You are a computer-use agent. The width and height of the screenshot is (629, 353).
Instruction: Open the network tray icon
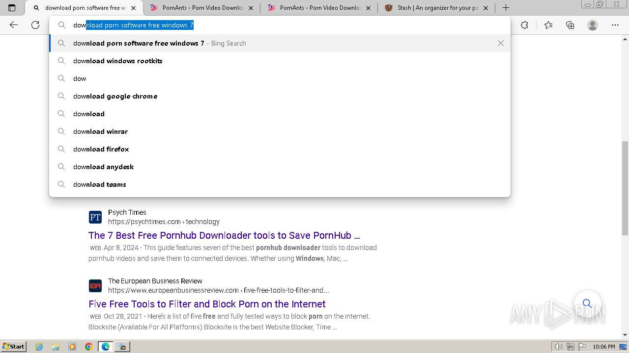pyautogui.click(x=570, y=347)
